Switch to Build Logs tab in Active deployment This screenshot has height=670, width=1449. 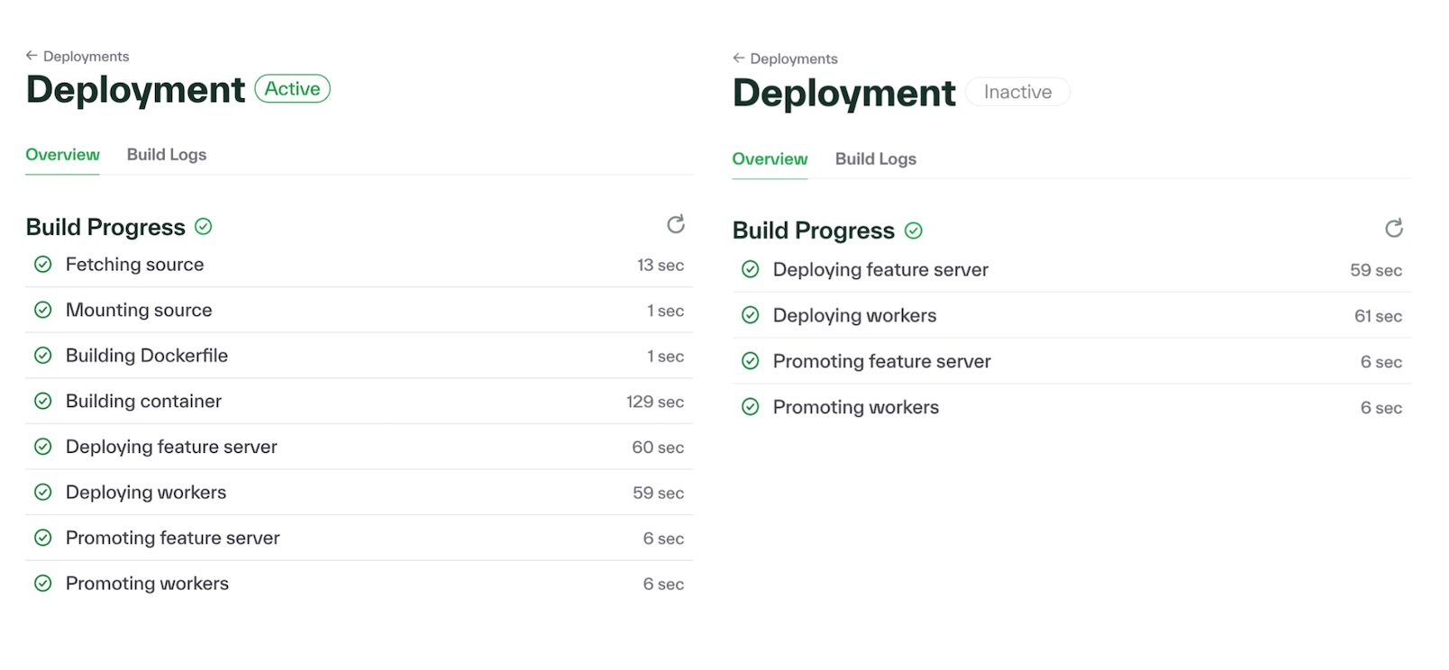(x=167, y=155)
